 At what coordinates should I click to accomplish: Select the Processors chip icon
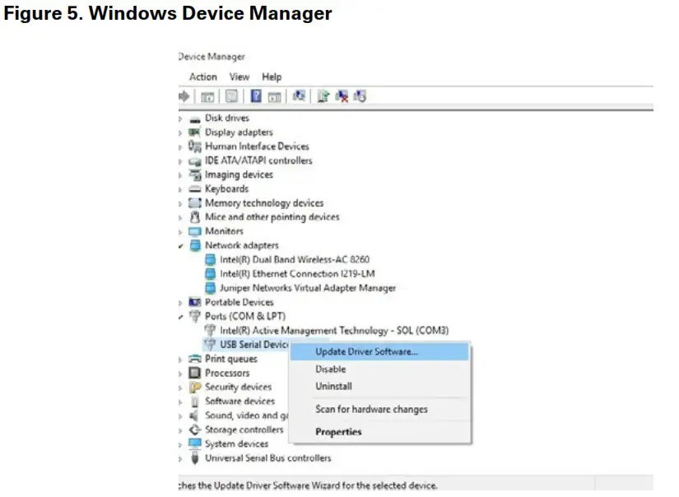click(x=195, y=373)
